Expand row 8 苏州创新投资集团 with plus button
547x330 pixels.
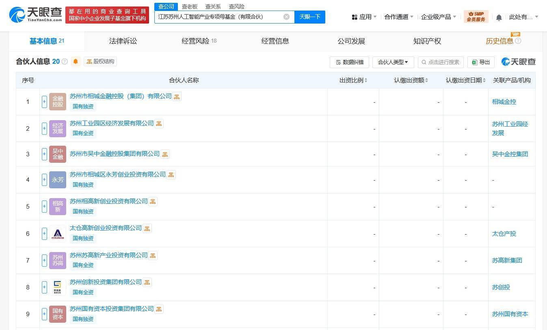click(44, 287)
